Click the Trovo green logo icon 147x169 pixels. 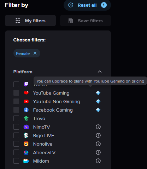coord(26,118)
